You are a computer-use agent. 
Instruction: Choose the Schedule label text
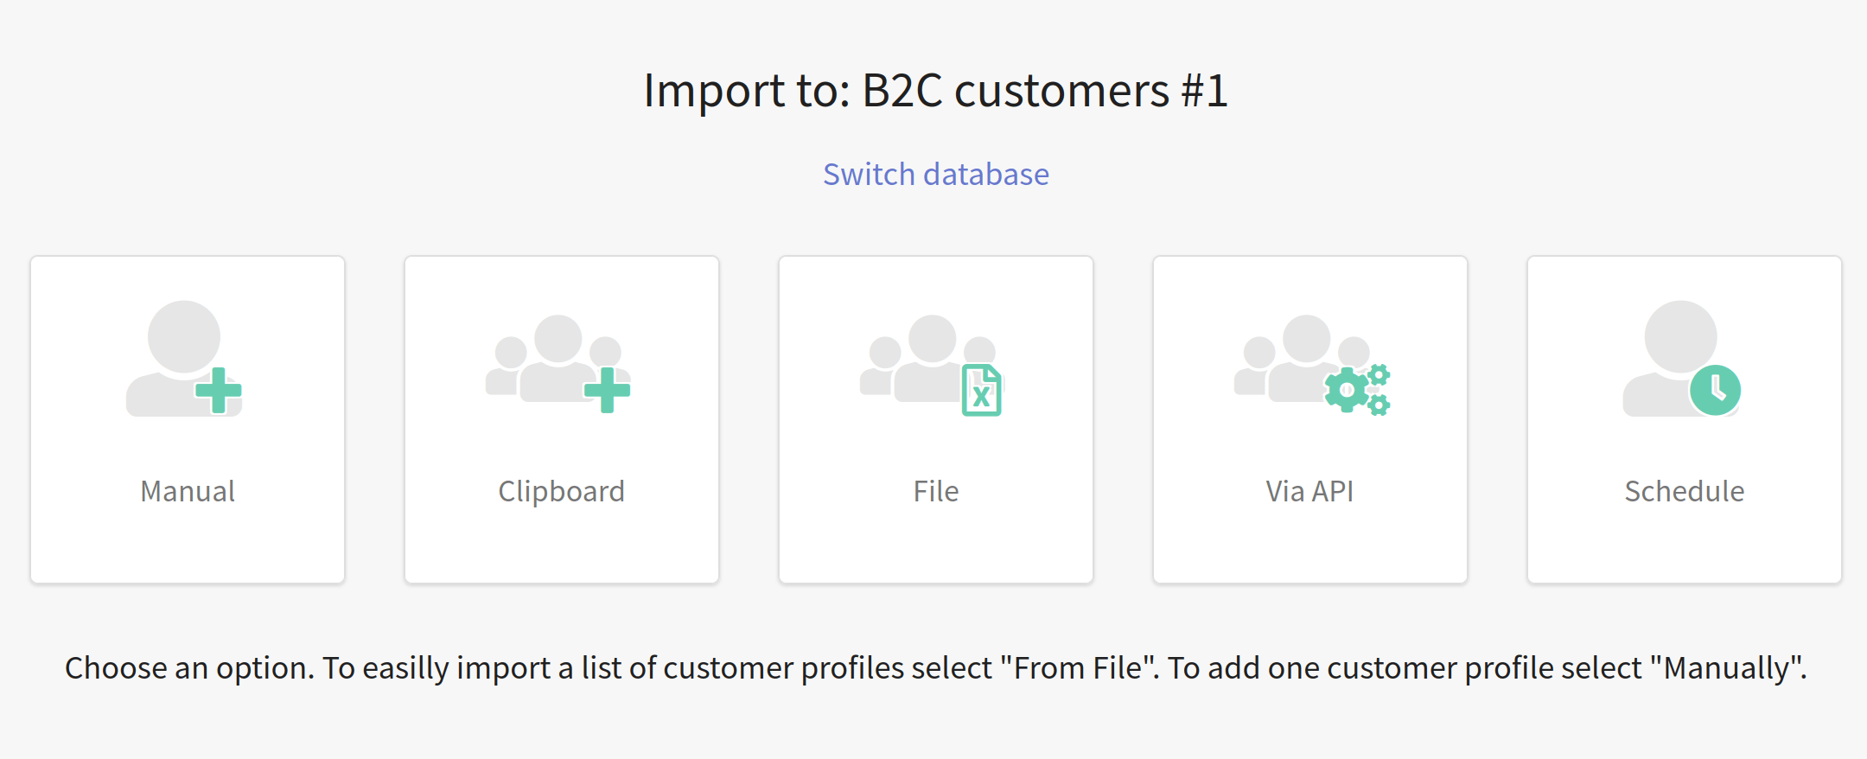(1685, 491)
